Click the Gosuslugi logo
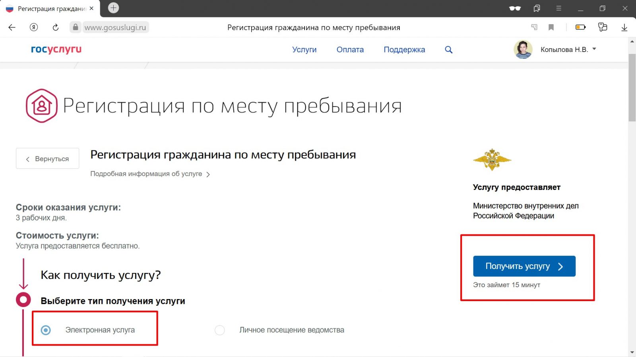The width and height of the screenshot is (636, 357). click(56, 50)
